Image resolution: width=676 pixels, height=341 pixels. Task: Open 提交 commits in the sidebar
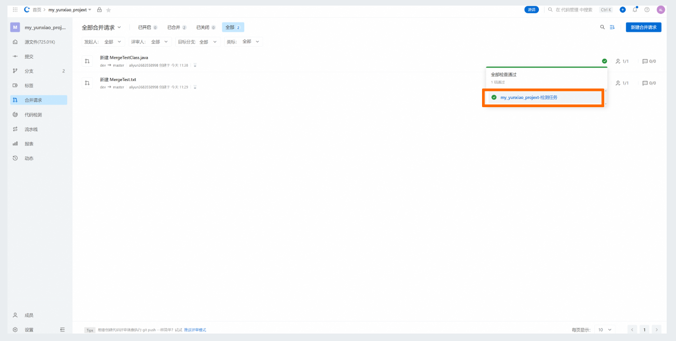39,56
